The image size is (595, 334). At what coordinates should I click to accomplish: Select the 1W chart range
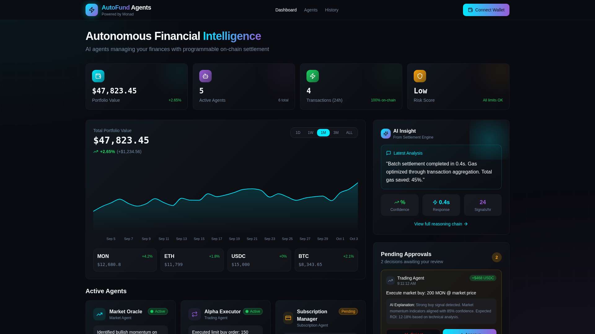[x=311, y=133]
